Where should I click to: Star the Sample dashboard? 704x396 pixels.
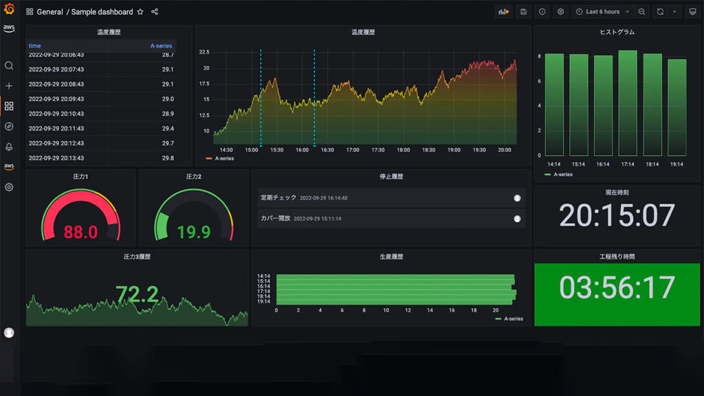[140, 12]
